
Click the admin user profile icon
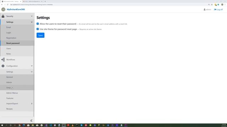204,10
